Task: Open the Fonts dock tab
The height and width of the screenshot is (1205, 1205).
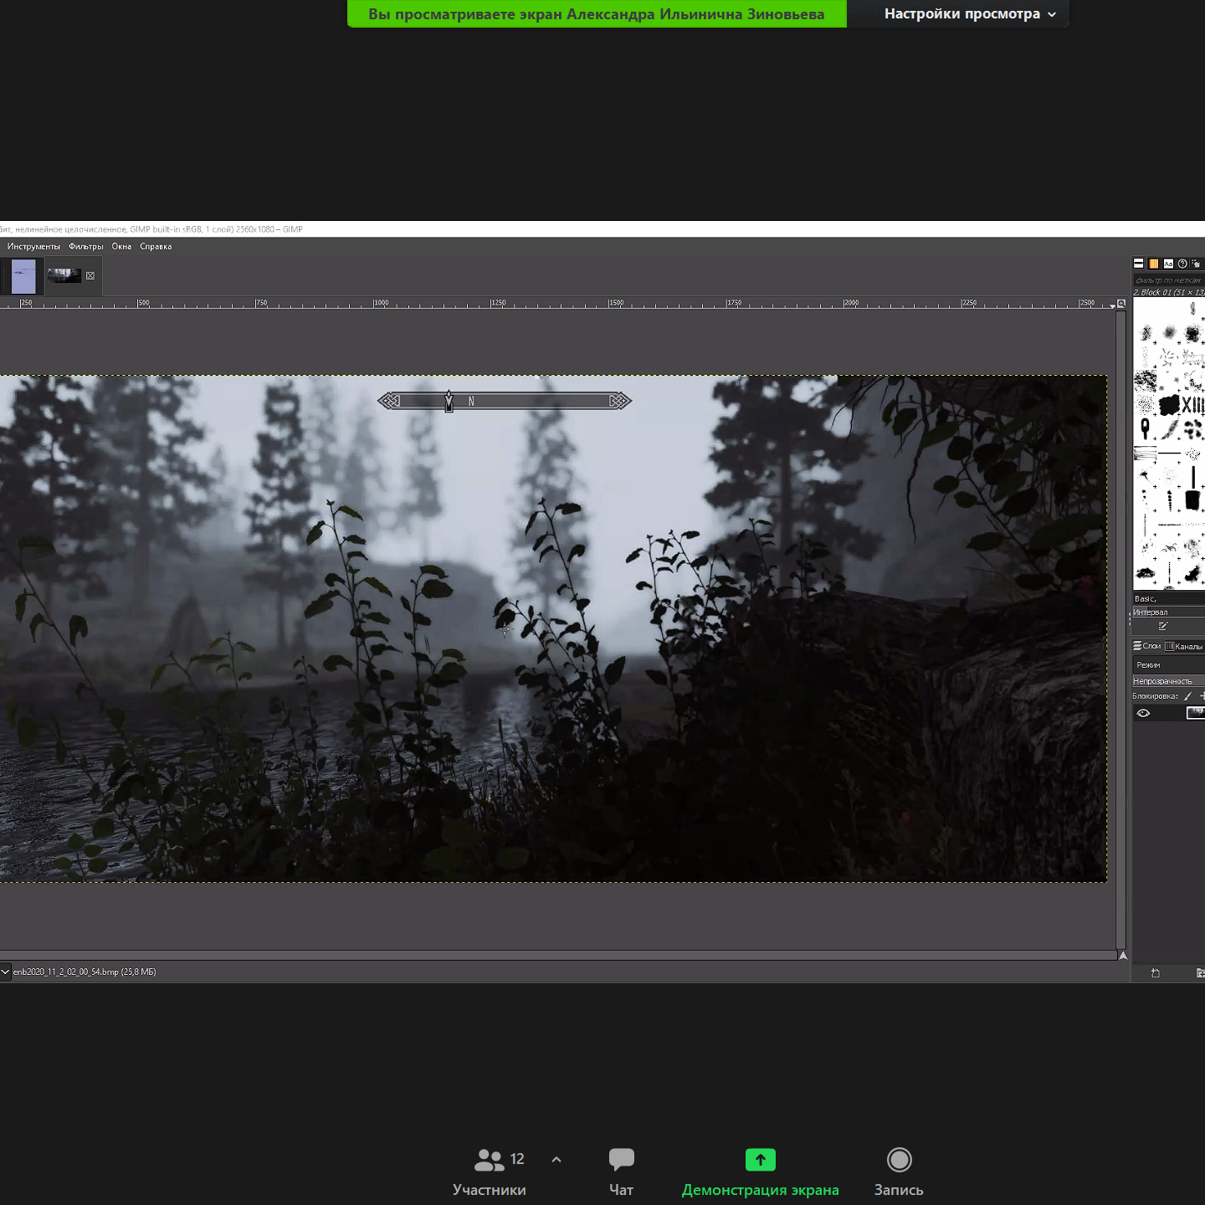Action: tap(1168, 264)
